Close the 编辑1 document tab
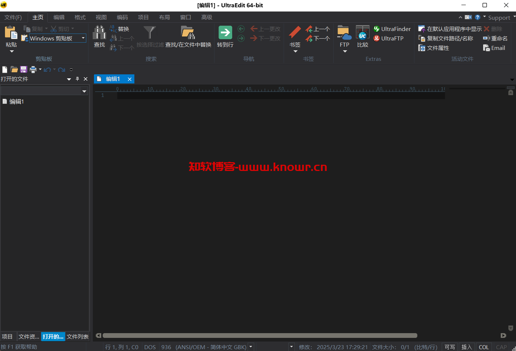516x351 pixels. coord(129,79)
